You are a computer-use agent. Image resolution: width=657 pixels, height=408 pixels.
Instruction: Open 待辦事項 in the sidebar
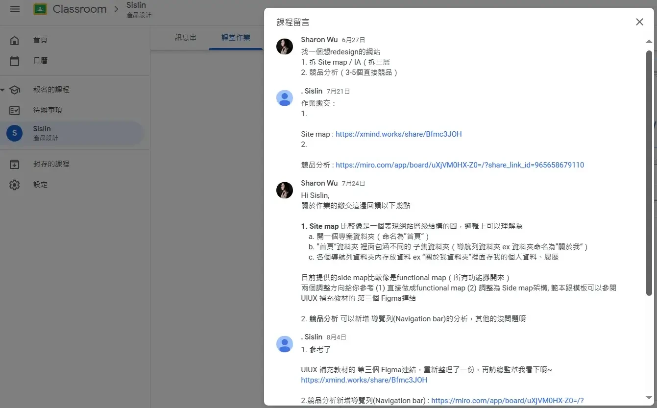(x=48, y=110)
